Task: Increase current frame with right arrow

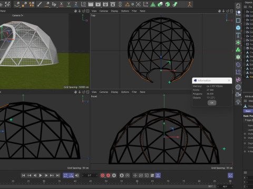Action: [96, 175]
